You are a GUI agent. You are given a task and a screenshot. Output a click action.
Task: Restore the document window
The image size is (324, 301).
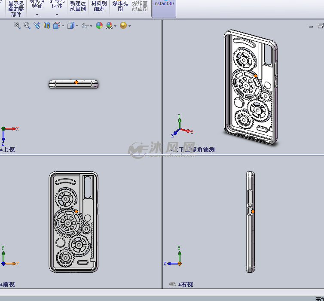[321, 26]
